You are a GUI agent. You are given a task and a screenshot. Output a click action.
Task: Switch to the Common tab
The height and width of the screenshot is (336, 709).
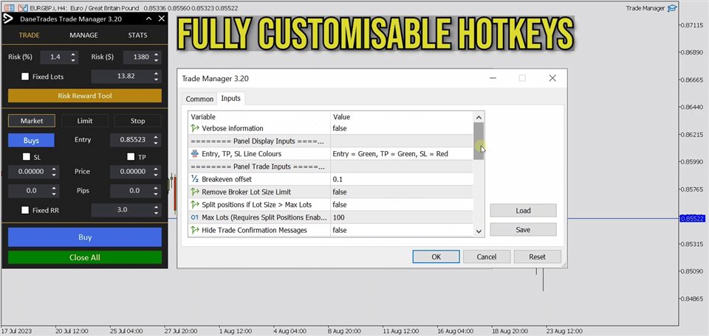(x=199, y=99)
